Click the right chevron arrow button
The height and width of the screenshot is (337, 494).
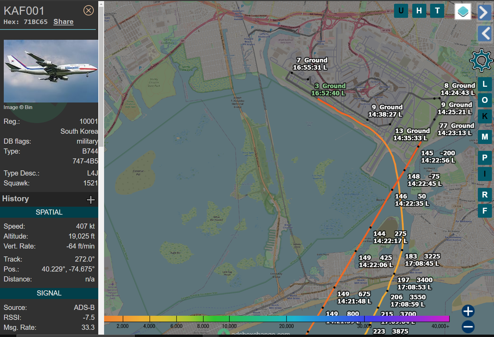pyautogui.click(x=484, y=13)
